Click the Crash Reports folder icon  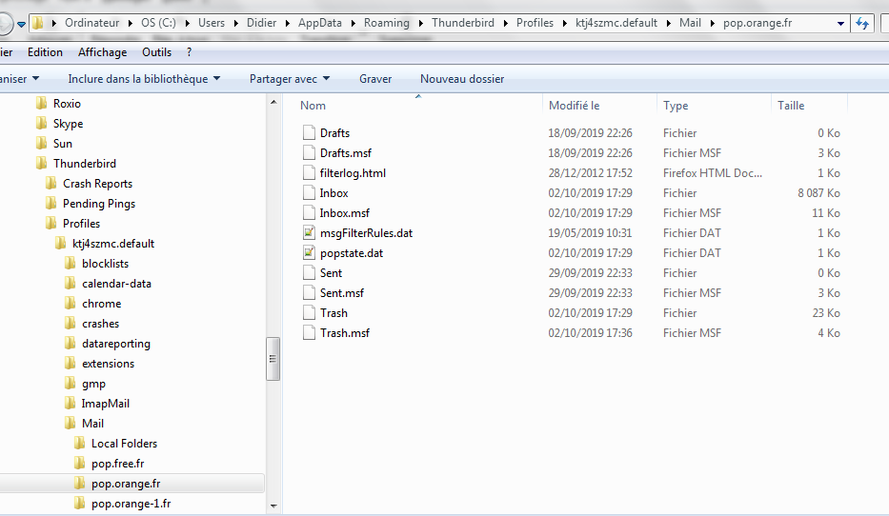[51, 184]
